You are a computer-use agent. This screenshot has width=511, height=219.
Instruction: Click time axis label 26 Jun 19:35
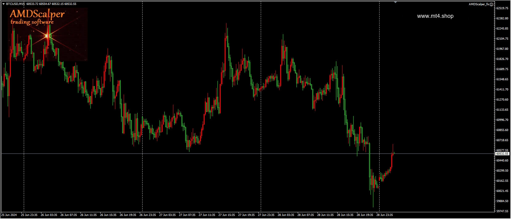[128, 215]
